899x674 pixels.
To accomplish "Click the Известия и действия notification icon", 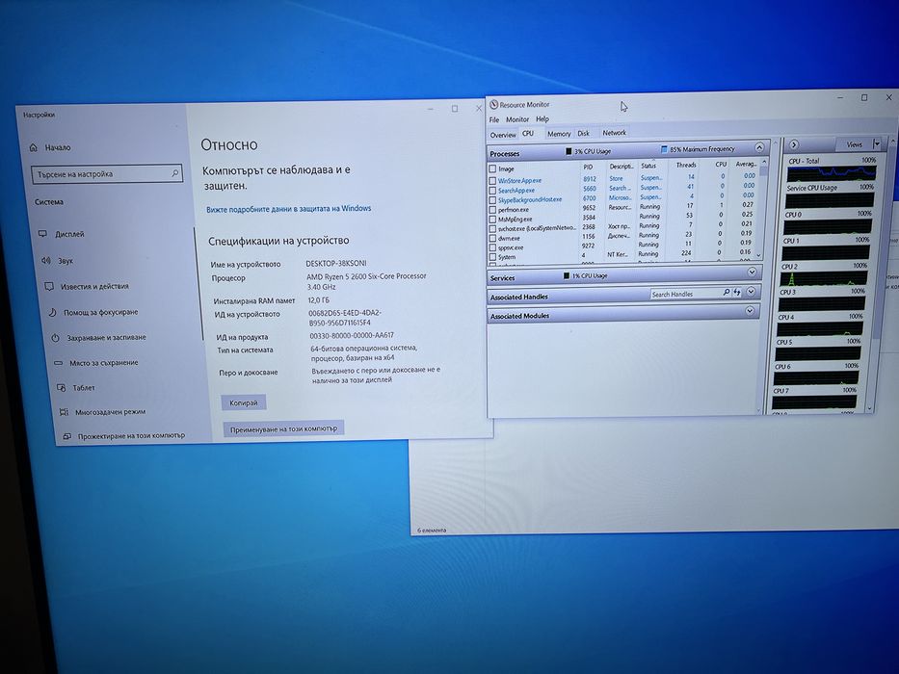I will coord(49,285).
